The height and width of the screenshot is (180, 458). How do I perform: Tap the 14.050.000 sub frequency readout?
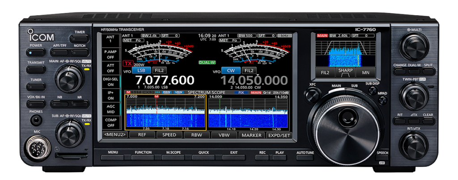pos(254,80)
